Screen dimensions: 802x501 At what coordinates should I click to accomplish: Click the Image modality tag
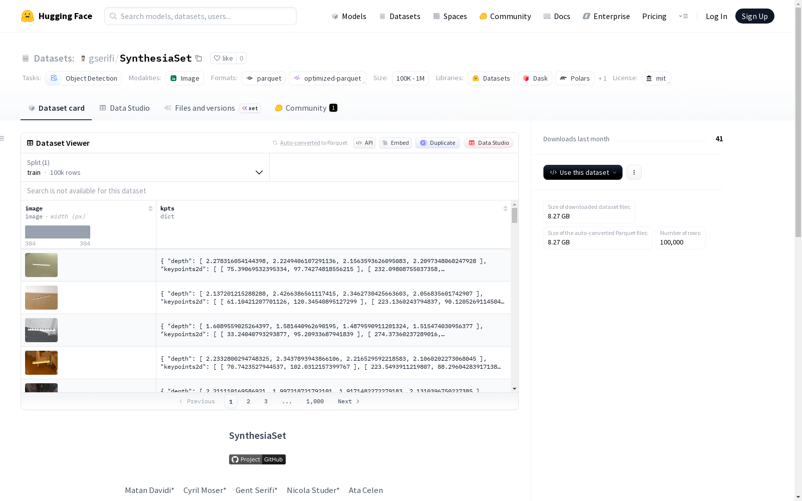[184, 78]
